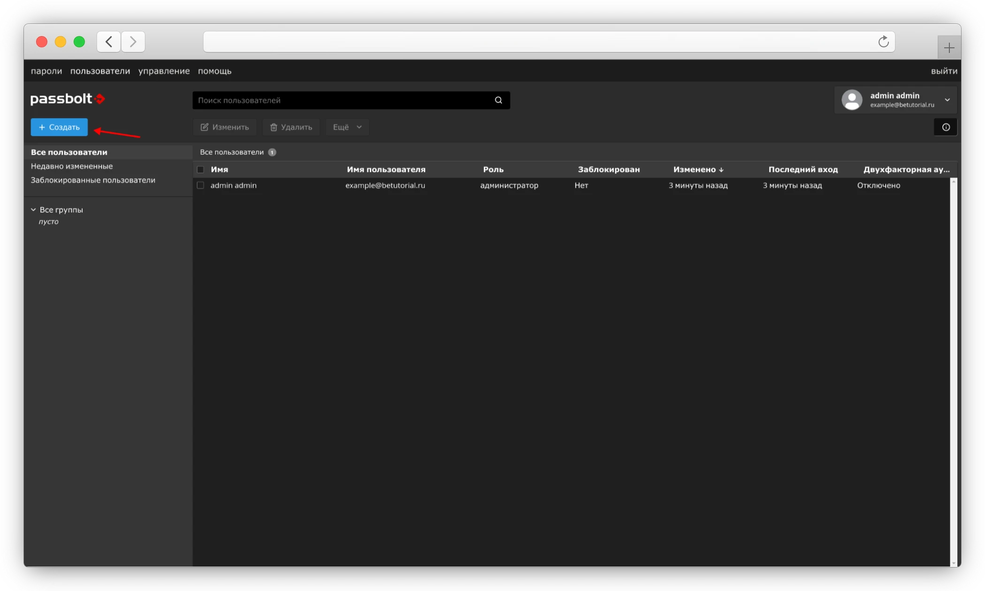Viewport: 985px width, 591px height.
Task: Click the user list vertical scrollbar
Action: point(953,371)
